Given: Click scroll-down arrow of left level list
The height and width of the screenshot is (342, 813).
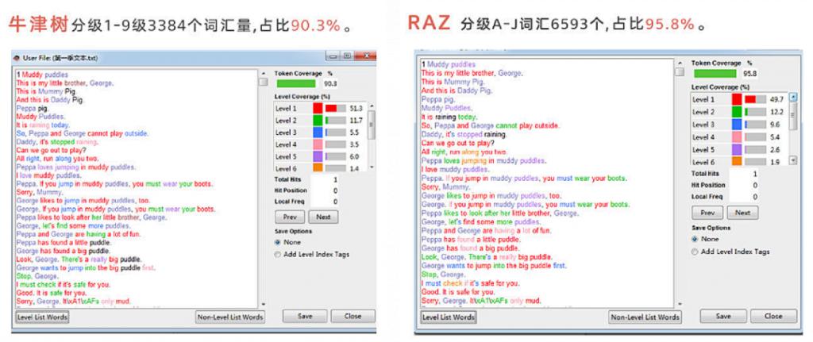Looking at the screenshot, I should point(372,168).
